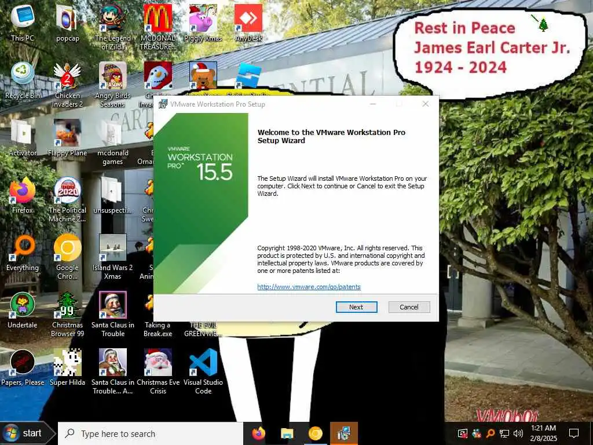Select the McDonald Treasure shortcut
Screen dimensions: 593x445
158,27
